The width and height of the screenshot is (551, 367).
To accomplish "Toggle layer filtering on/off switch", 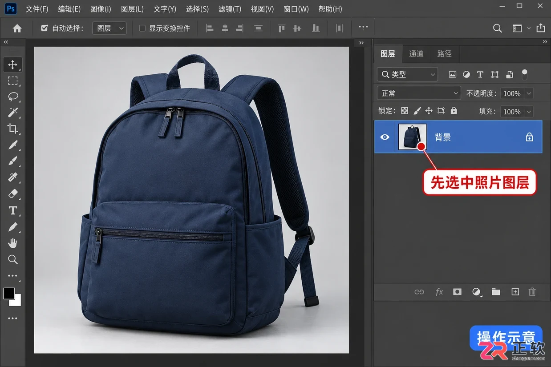I will point(525,74).
